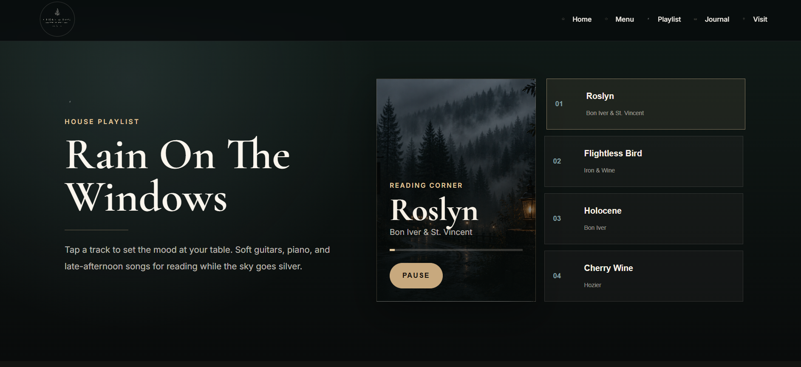Image resolution: width=801 pixels, height=367 pixels.
Task: Click the cup icon beside Menu
Action: pyautogui.click(x=606, y=19)
